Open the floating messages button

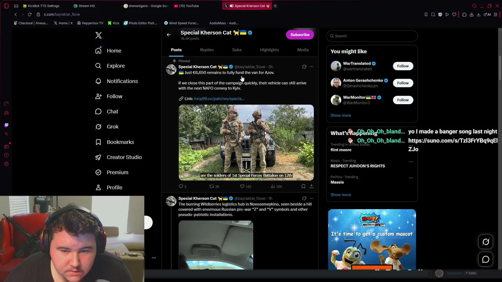point(486,259)
